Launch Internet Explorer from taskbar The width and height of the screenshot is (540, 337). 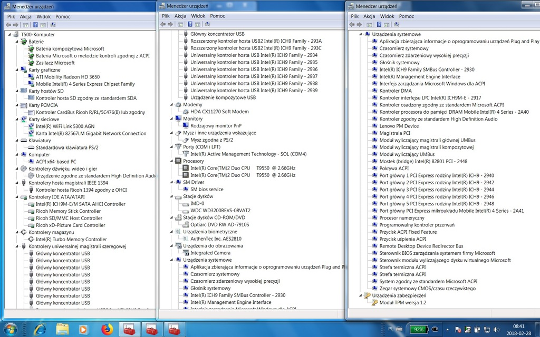click(x=40, y=330)
